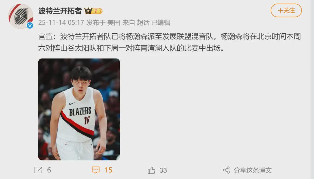This screenshot has height=179, width=314.
Task: Open 波特兰开拓者 username link
Action: (60, 11)
